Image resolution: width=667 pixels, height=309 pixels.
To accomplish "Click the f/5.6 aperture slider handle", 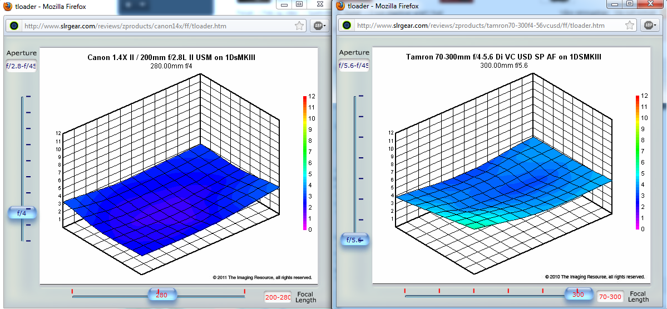I will (x=354, y=240).
